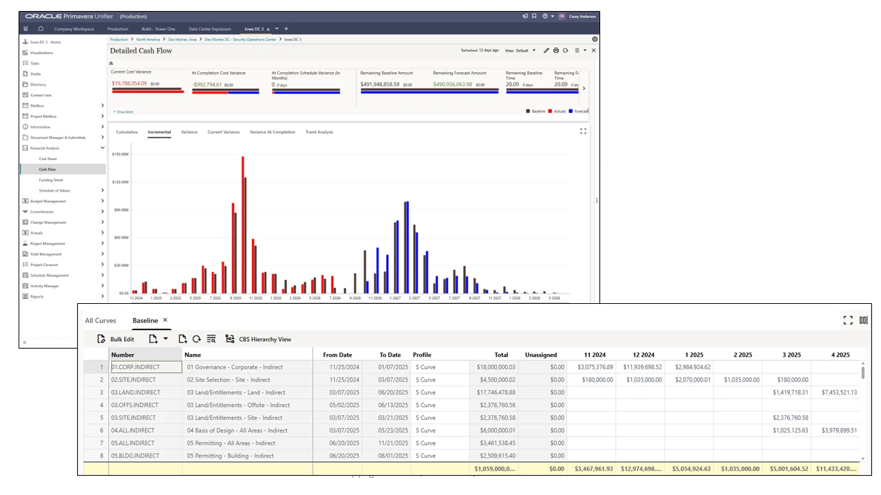881x495 pixels.
Task: Open the All Curves tab
Action: click(100, 320)
